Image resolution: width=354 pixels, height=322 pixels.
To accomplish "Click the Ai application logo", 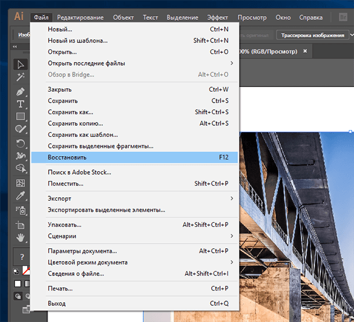I will click(x=19, y=16).
